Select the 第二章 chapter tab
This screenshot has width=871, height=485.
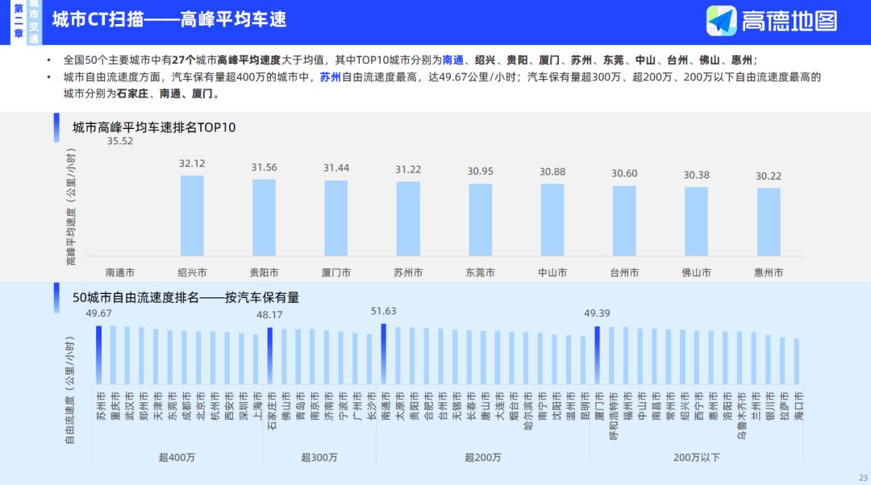pyautogui.click(x=19, y=21)
